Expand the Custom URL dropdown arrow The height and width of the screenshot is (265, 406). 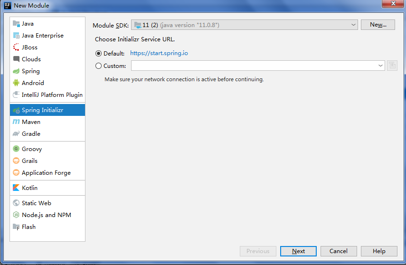point(380,66)
